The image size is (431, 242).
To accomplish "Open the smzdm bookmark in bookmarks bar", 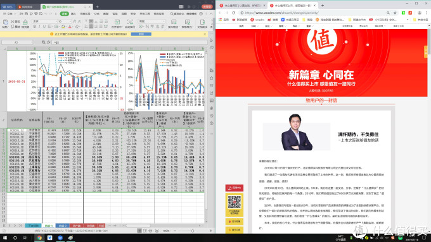I will coord(257,20).
